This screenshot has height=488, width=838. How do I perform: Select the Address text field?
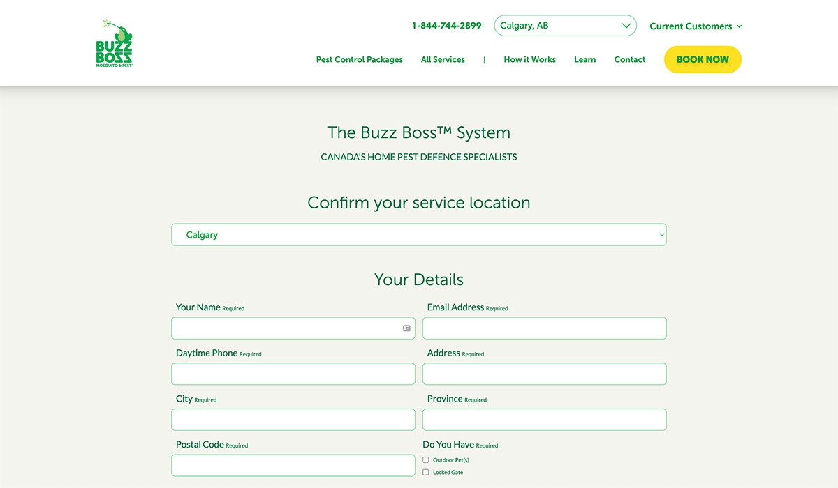click(x=544, y=374)
